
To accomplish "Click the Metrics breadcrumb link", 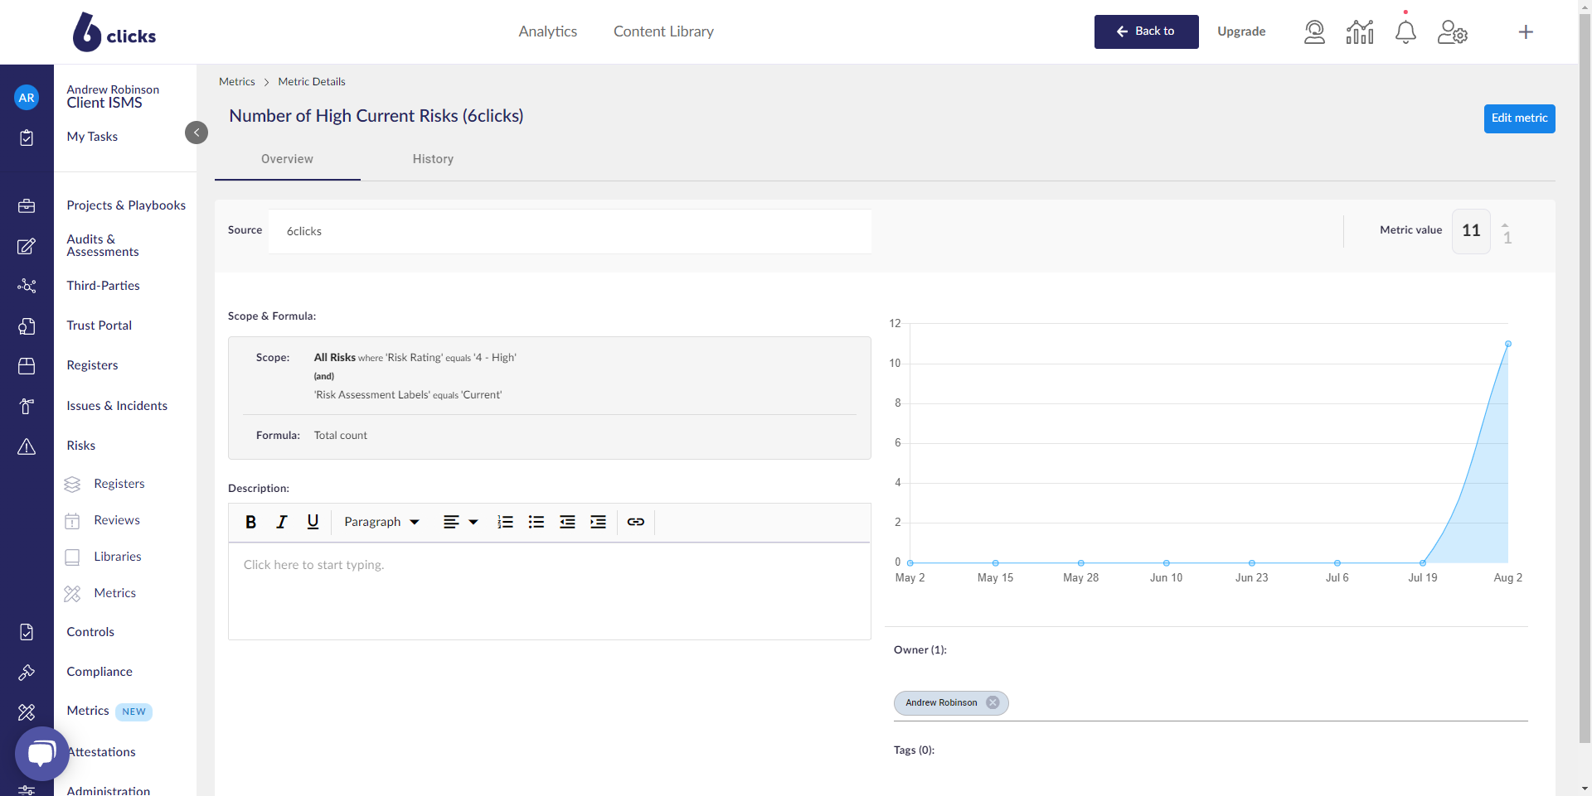I will pyautogui.click(x=237, y=82).
